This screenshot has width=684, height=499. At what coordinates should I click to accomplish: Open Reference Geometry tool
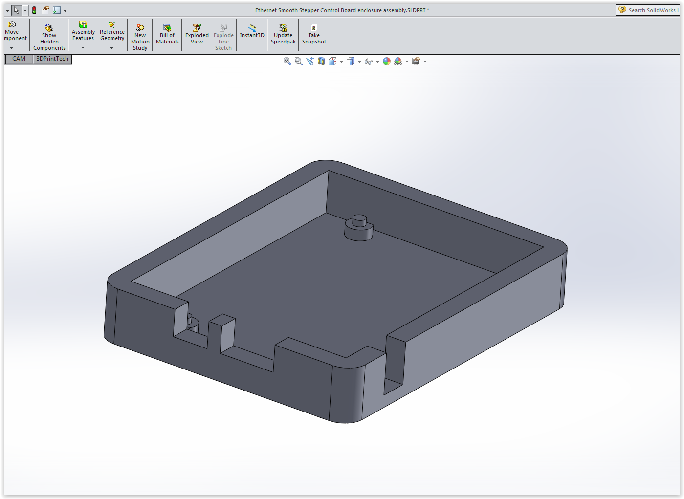(112, 32)
